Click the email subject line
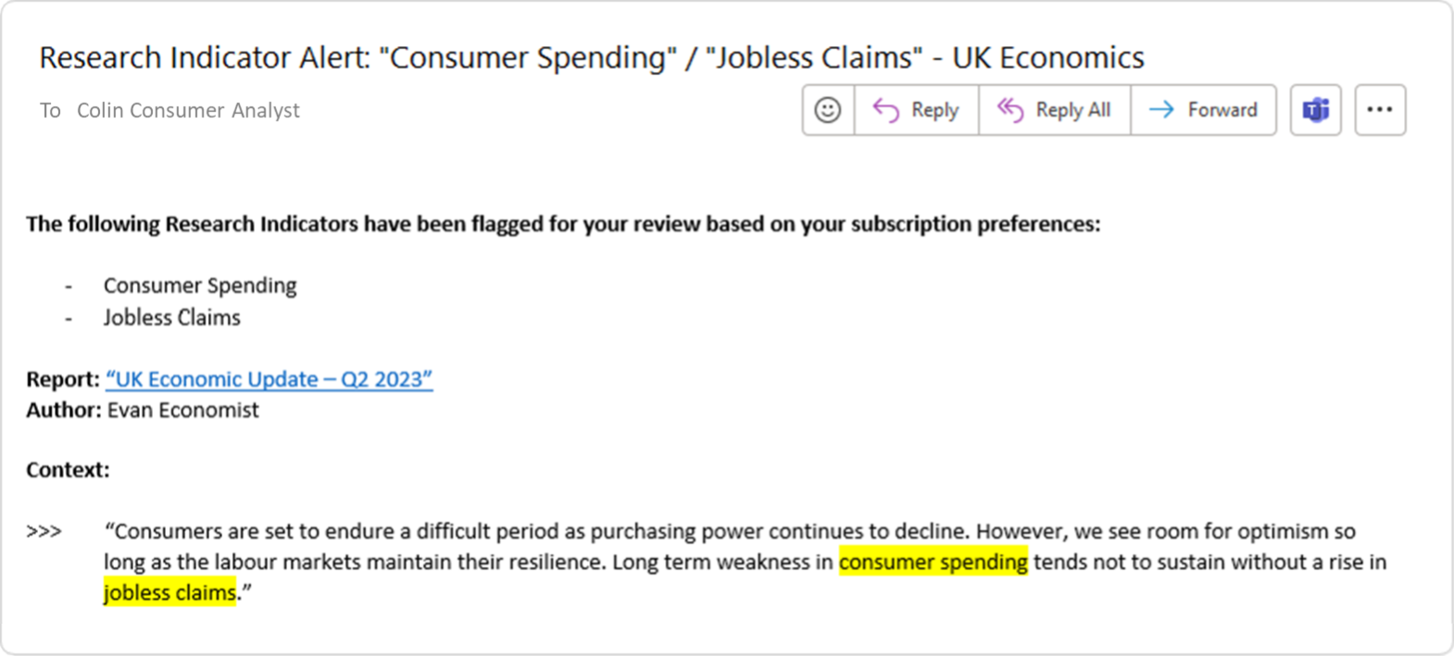This screenshot has height=656, width=1454. [x=592, y=57]
